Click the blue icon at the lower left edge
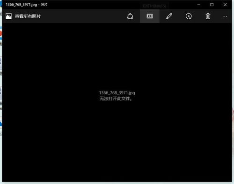 click(x=1, y=123)
